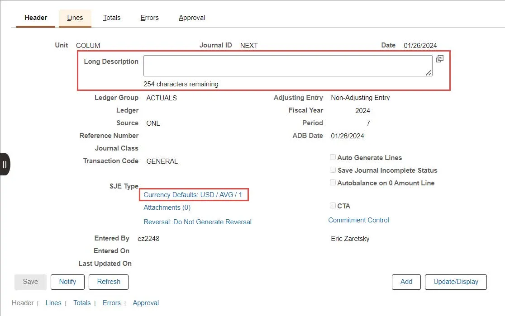Image resolution: width=505 pixels, height=316 pixels.
Task: Click the 254 characters remaining text
Action: point(181,84)
